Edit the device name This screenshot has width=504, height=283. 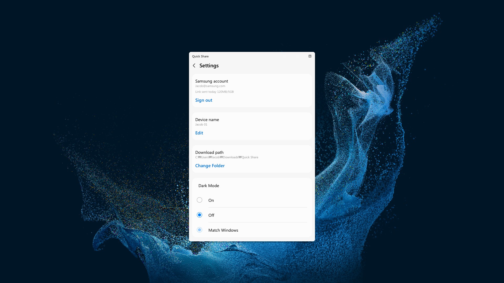tap(199, 133)
